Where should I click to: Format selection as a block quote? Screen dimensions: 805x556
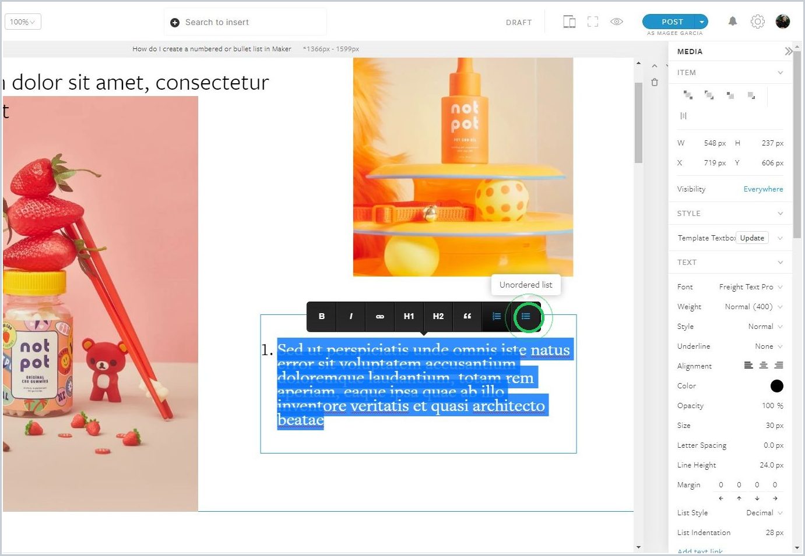pyautogui.click(x=467, y=316)
